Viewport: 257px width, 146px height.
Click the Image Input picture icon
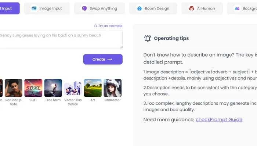pos(34,8)
